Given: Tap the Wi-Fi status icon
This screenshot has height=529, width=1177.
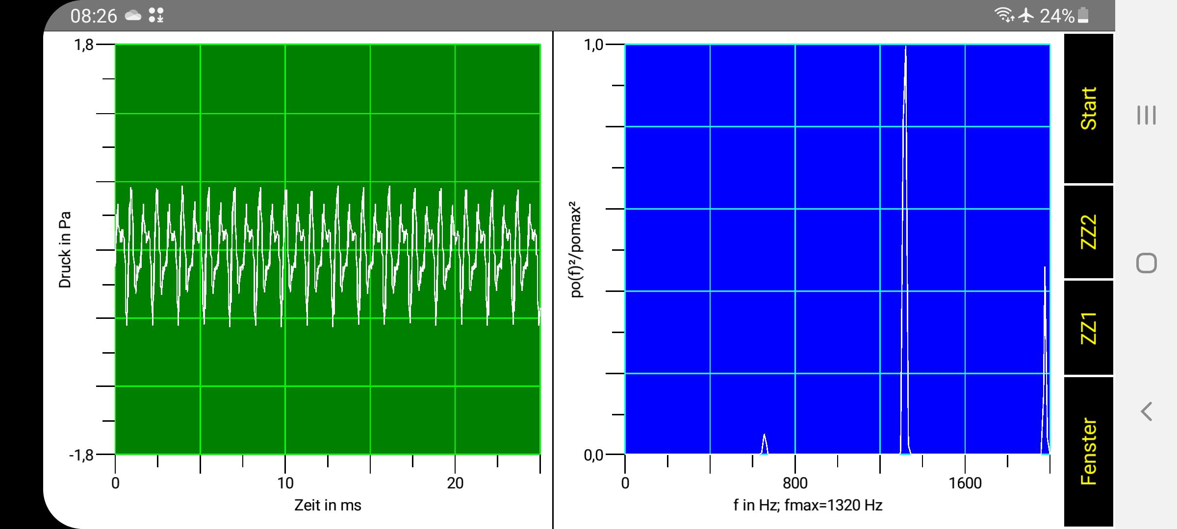Looking at the screenshot, I should coord(1004,16).
